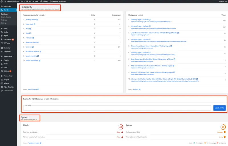The image size is (228, 146).
Task: Click the Plugins icon in sidebar
Action: tap(2, 60)
